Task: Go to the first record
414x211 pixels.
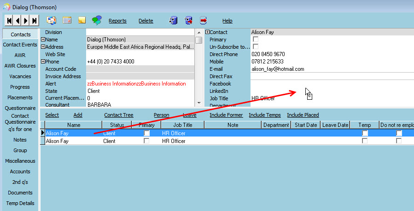Action: tap(9, 21)
